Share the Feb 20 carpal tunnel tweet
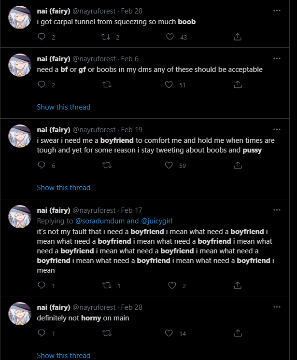The height and width of the screenshot is (360, 297). click(238, 37)
